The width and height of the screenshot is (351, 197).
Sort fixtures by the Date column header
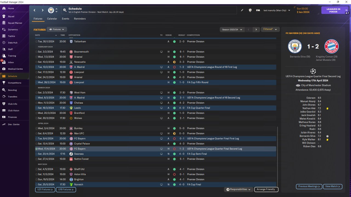38,35
